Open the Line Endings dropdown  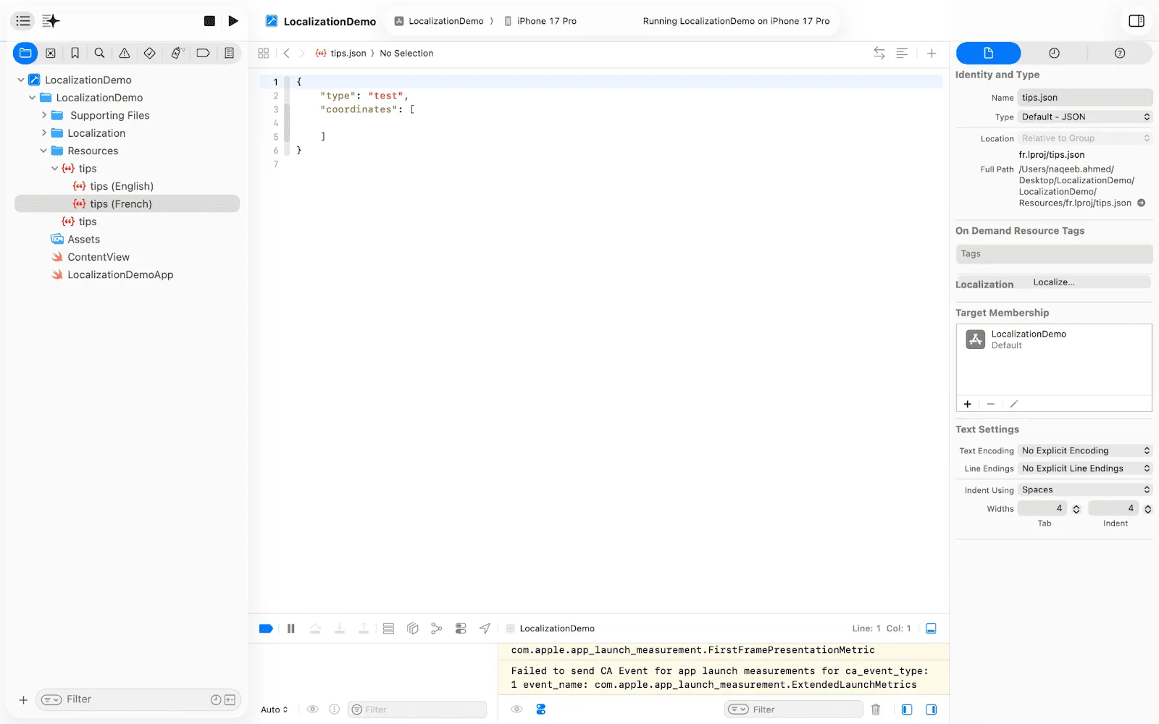click(1084, 468)
